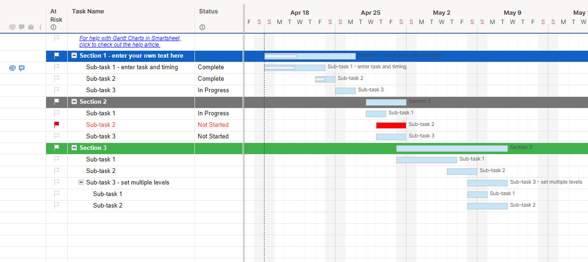The height and width of the screenshot is (262, 588).
Task: Click the red Sub-task 2 Gantt bar
Action: point(391,125)
